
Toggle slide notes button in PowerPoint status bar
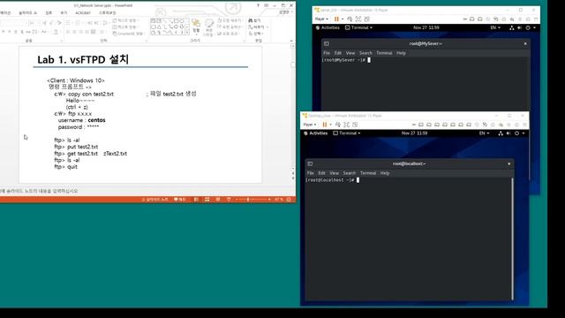point(155,200)
